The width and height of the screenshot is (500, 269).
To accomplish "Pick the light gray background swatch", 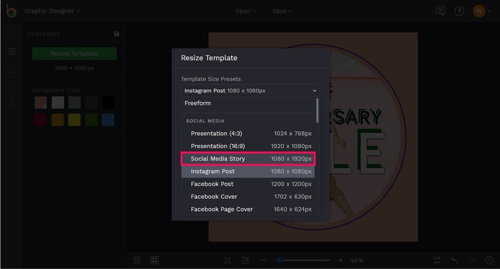I will 58,103.
